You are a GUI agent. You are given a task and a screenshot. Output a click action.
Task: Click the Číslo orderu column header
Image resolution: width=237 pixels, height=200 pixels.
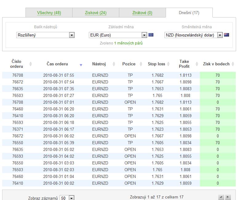(17, 64)
